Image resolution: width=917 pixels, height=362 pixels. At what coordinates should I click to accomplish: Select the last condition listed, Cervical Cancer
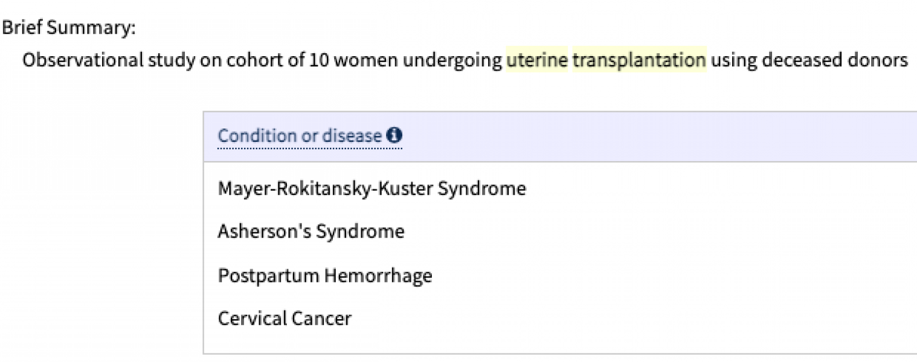285,318
